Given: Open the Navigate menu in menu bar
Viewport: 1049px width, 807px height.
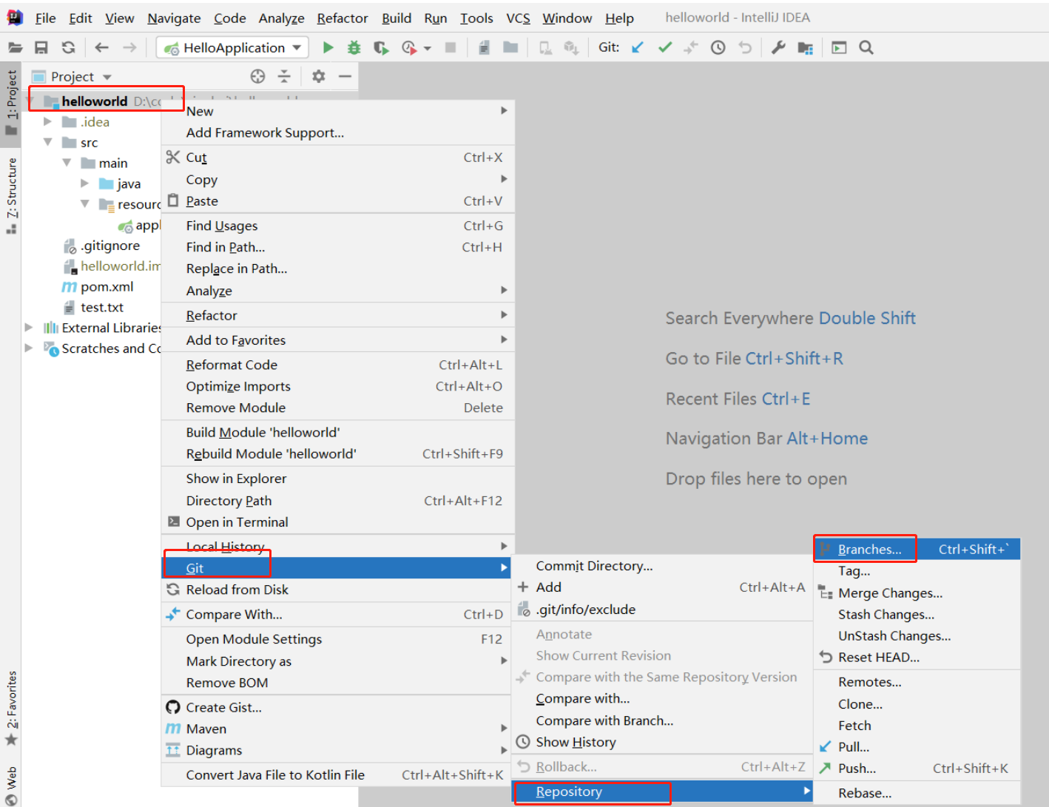Looking at the screenshot, I should click(x=174, y=18).
